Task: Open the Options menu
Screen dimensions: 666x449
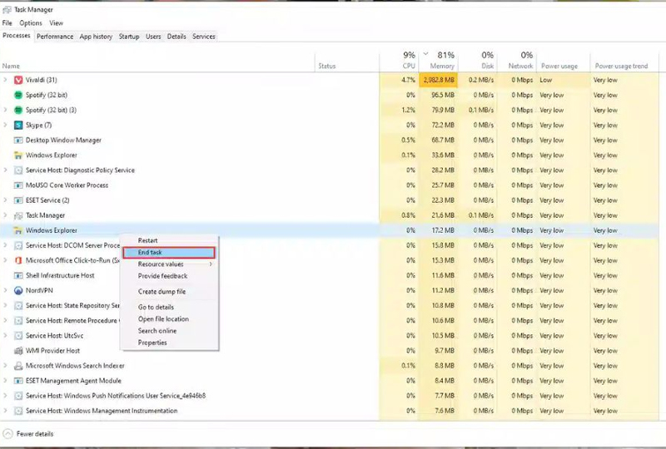Action: (x=31, y=23)
